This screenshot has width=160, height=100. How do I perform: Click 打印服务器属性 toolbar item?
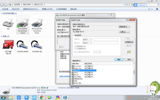click(x=61, y=9)
